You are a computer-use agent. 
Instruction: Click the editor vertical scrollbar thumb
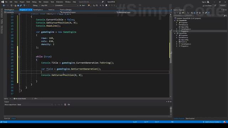171,47
